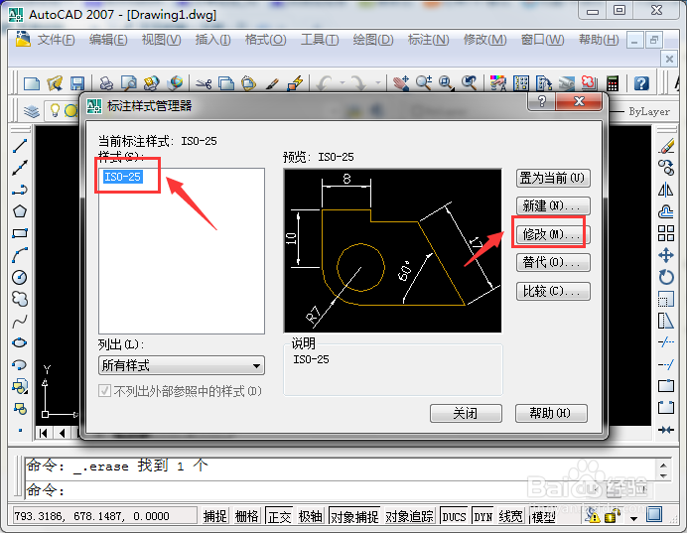This screenshot has height=533, width=687.
Task: Click the Erase tool icon
Action: [x=666, y=146]
